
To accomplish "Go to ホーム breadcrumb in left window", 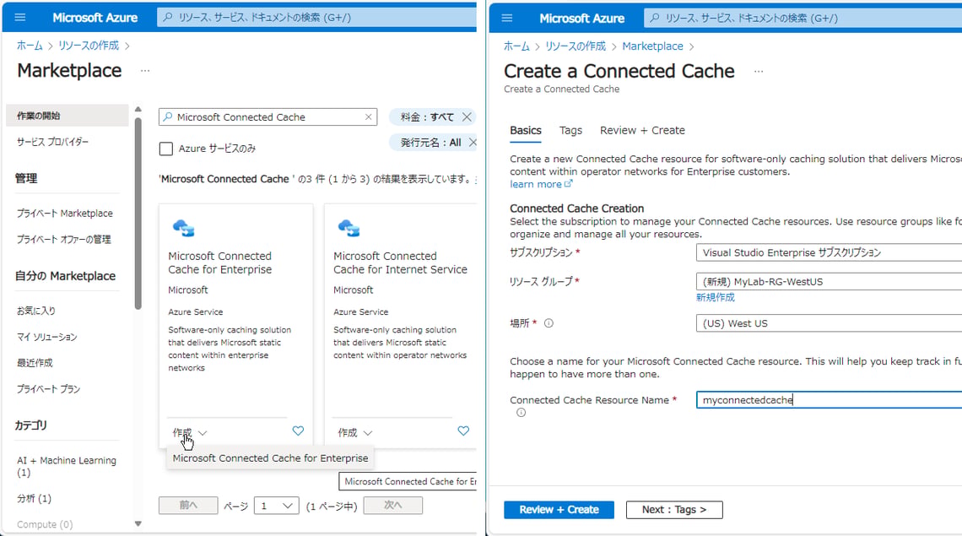I will tap(30, 46).
